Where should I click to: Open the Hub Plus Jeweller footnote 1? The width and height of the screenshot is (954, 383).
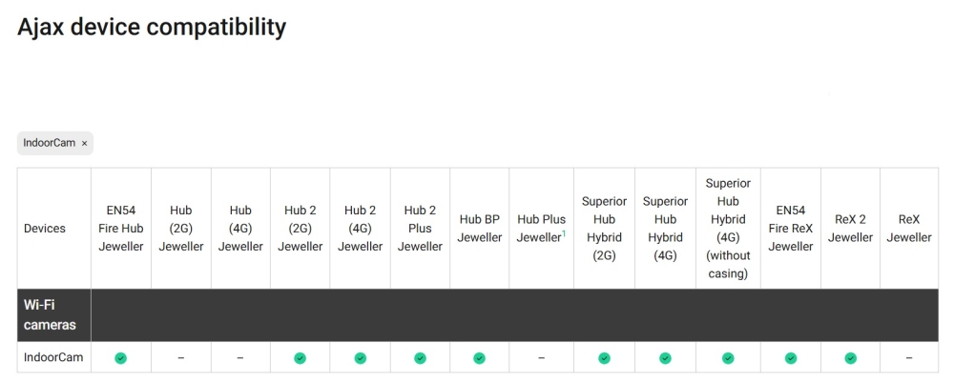pyautogui.click(x=564, y=233)
